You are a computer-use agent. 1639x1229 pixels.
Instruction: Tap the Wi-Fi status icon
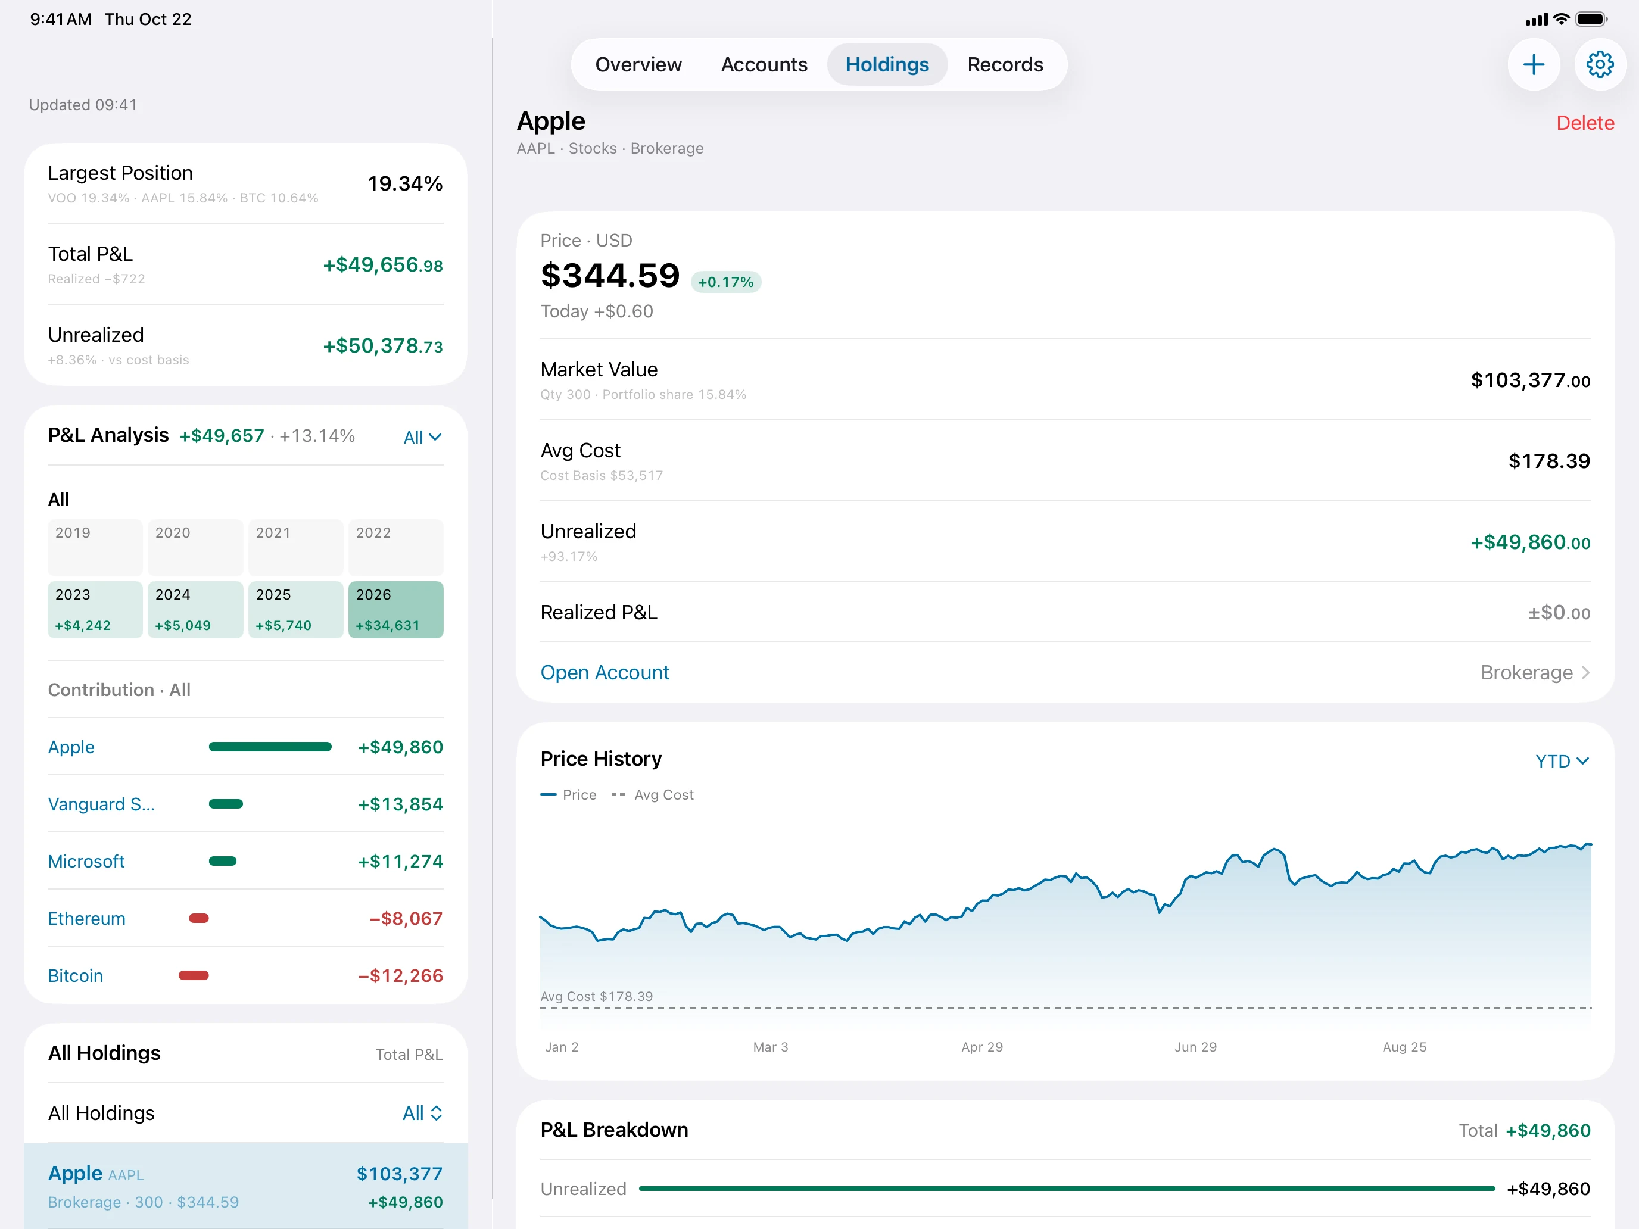click(x=1561, y=19)
